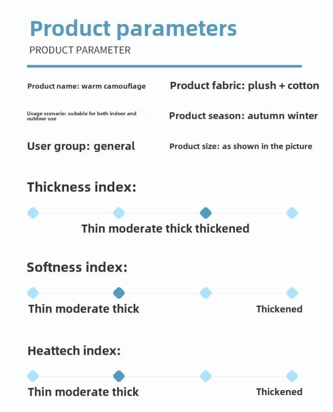
Task: Click the 'Product fabric: plush + cotton' text
Action: tap(244, 86)
